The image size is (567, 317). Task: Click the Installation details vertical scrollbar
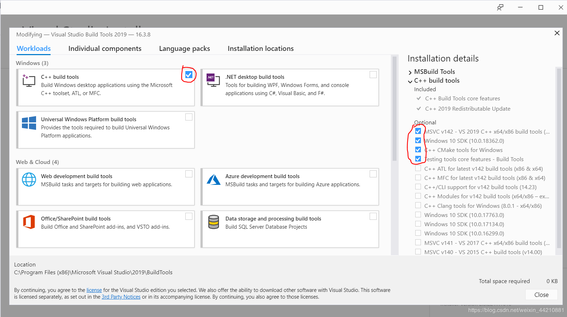[559, 158]
